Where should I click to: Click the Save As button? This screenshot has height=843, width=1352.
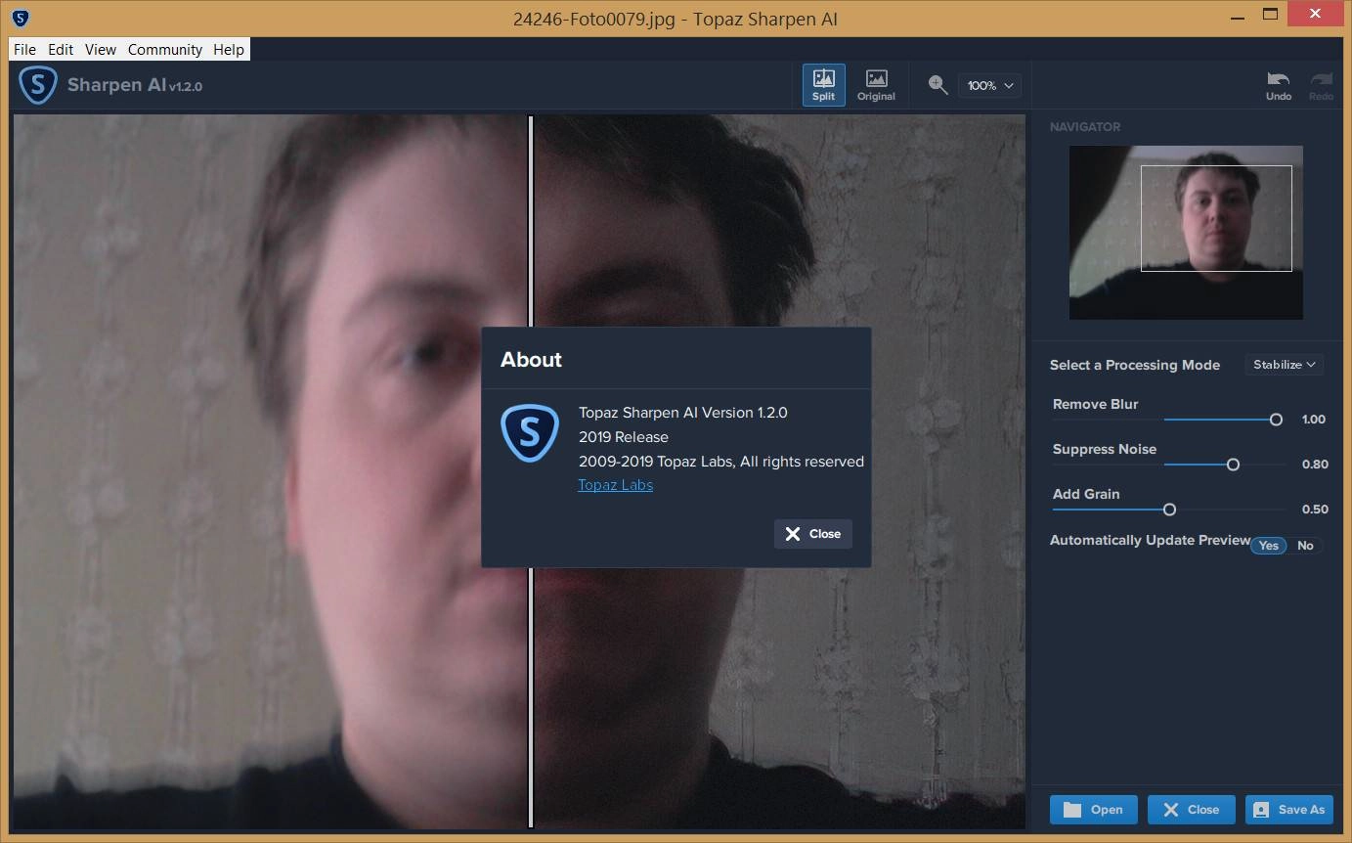point(1289,810)
